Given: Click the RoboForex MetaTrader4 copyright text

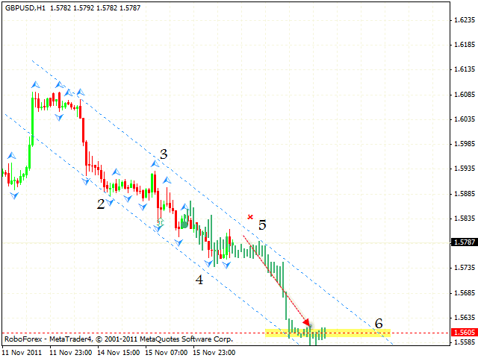Looking at the screenshot, I should 118,339.
